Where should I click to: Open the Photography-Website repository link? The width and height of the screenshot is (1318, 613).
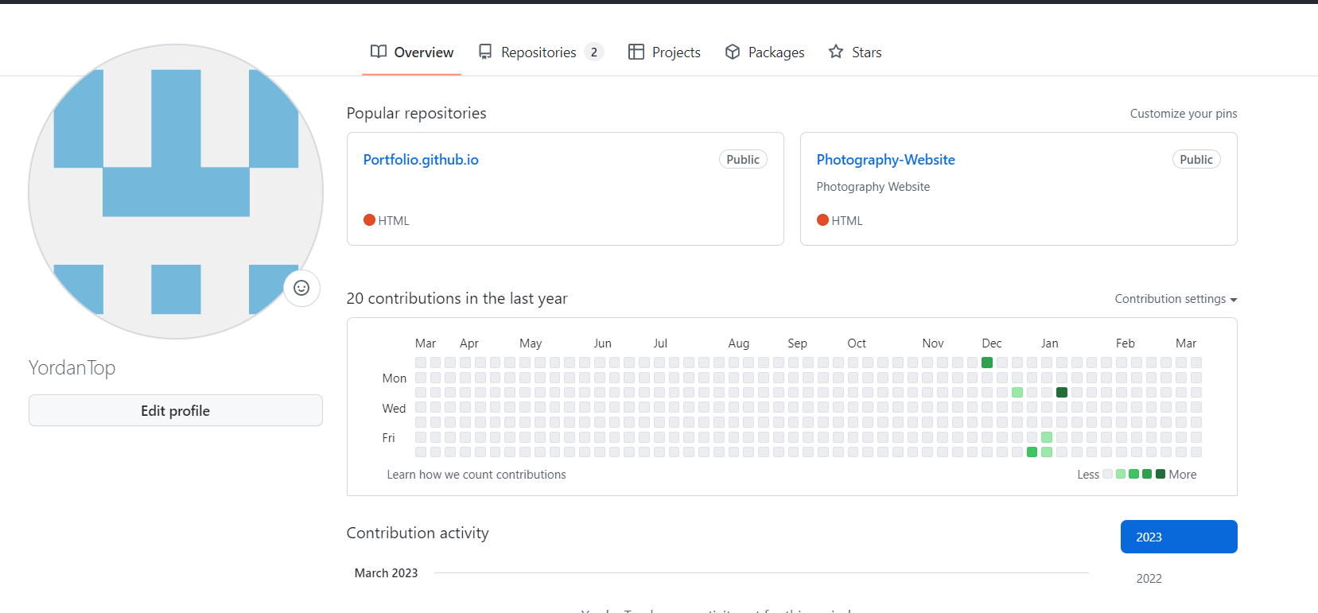pos(885,160)
